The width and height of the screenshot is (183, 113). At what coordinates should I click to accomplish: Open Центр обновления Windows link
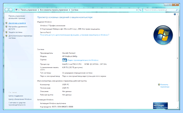click(20, 99)
